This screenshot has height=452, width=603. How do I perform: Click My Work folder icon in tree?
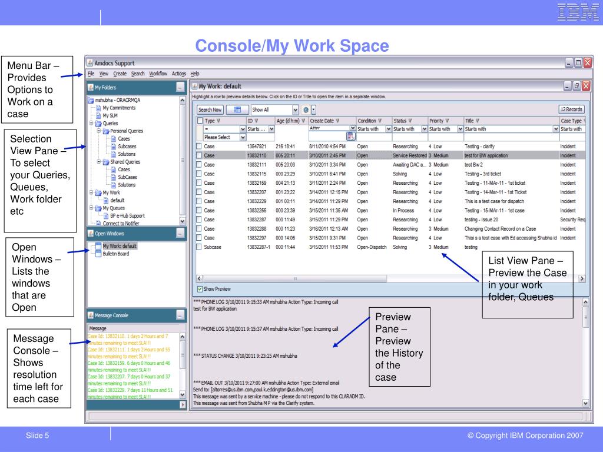coord(98,192)
